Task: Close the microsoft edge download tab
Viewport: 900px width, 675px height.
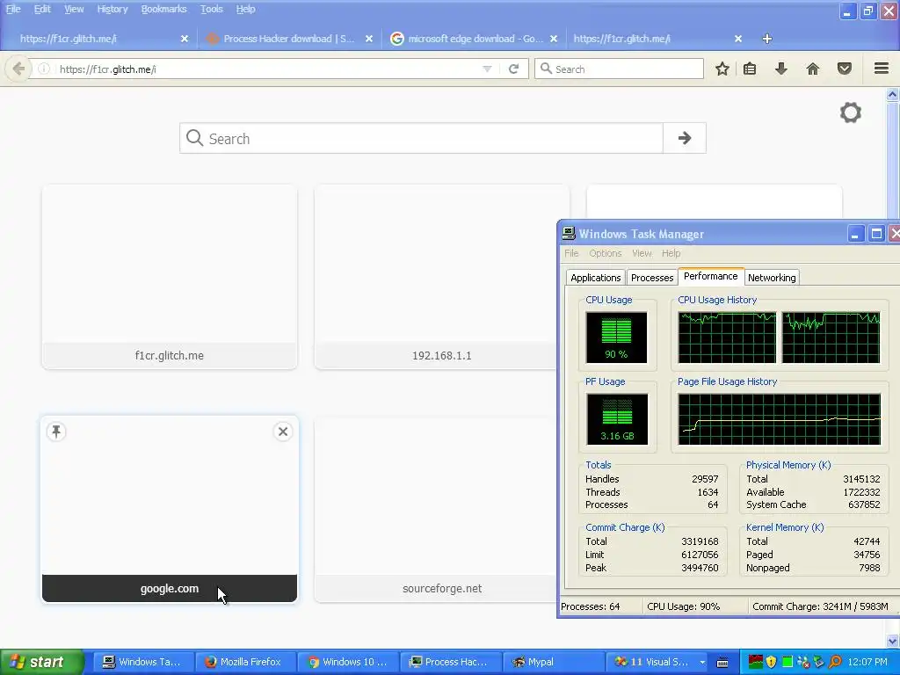Action: click(554, 39)
